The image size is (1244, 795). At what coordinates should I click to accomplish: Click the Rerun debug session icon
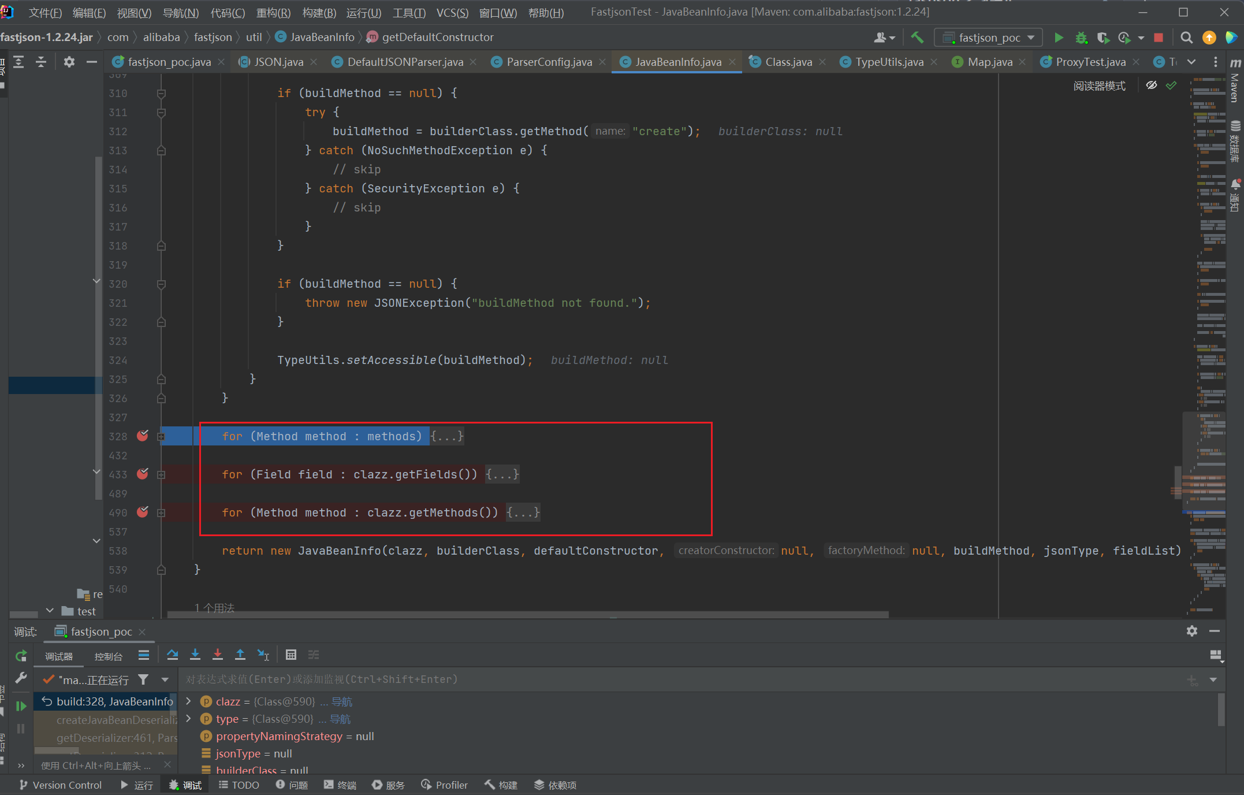point(21,656)
